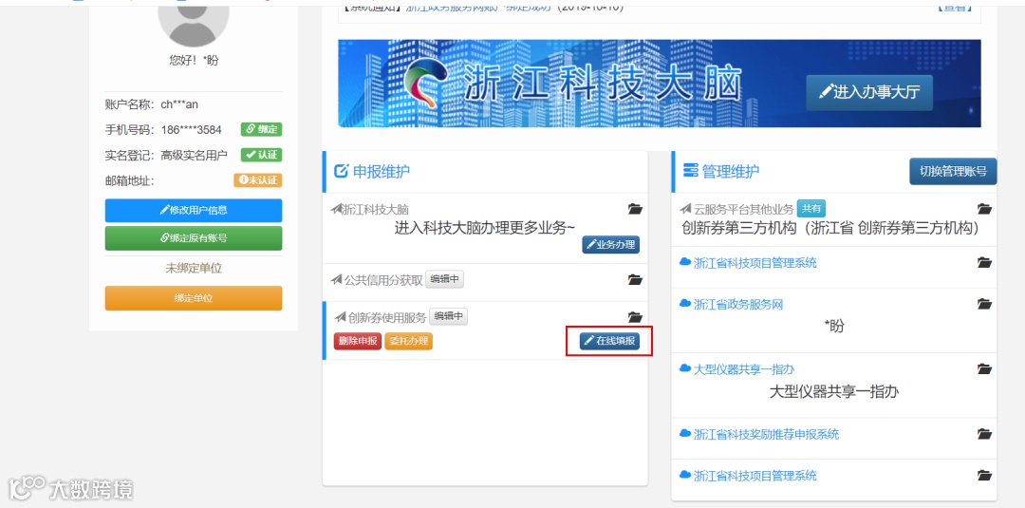Click phone number 186****3584
The image size is (1025, 508).
click(x=192, y=130)
